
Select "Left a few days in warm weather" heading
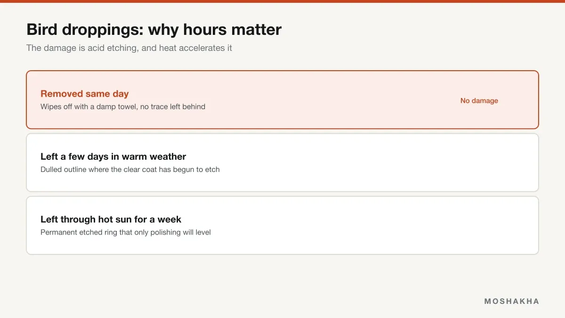[x=113, y=156]
